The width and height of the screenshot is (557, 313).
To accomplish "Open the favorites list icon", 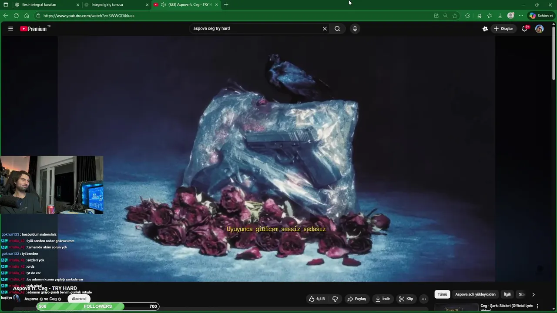I will (x=490, y=16).
